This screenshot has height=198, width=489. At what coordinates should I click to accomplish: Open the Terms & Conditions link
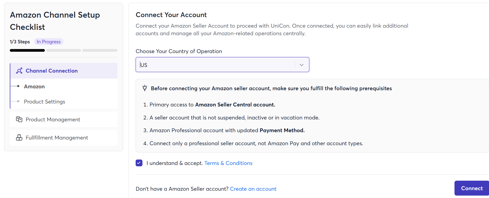click(228, 163)
